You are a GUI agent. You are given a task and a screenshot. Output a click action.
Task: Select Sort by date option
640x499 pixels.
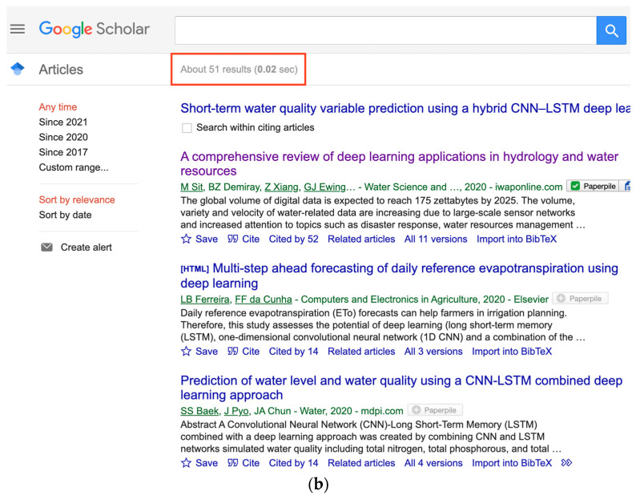pos(65,215)
